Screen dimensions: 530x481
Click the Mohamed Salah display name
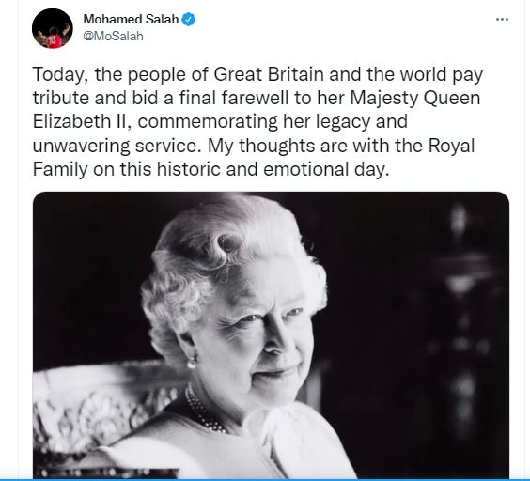(x=132, y=20)
